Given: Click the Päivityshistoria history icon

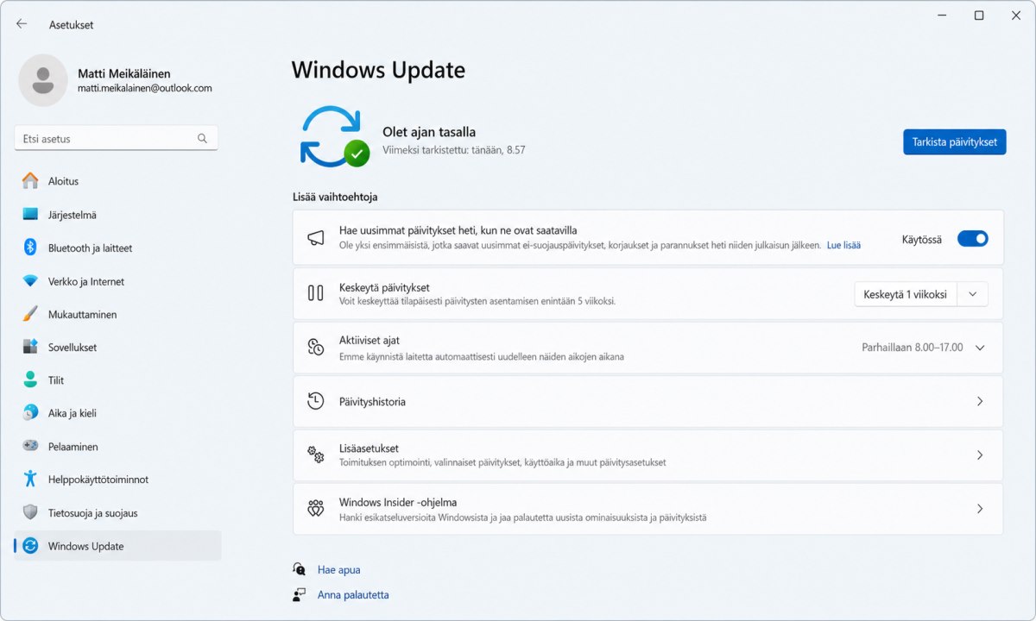Looking at the screenshot, I should coord(316,401).
